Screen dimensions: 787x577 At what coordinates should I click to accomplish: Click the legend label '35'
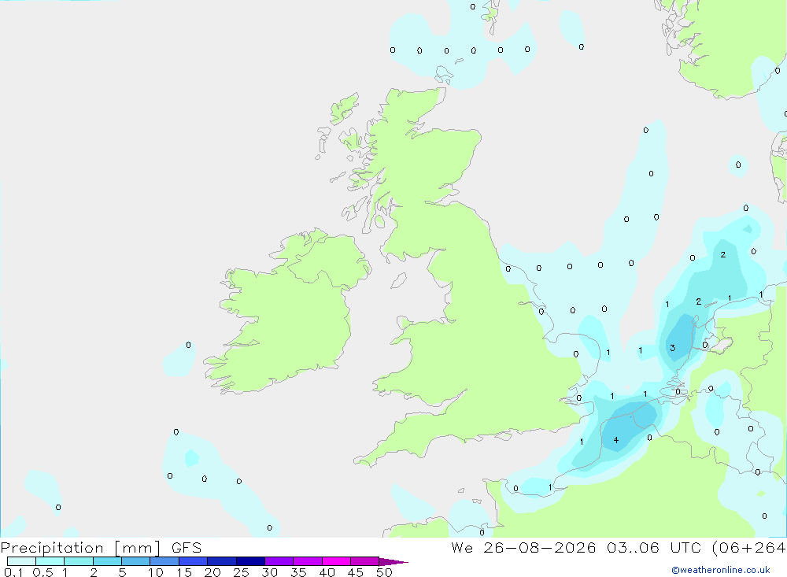298,572
